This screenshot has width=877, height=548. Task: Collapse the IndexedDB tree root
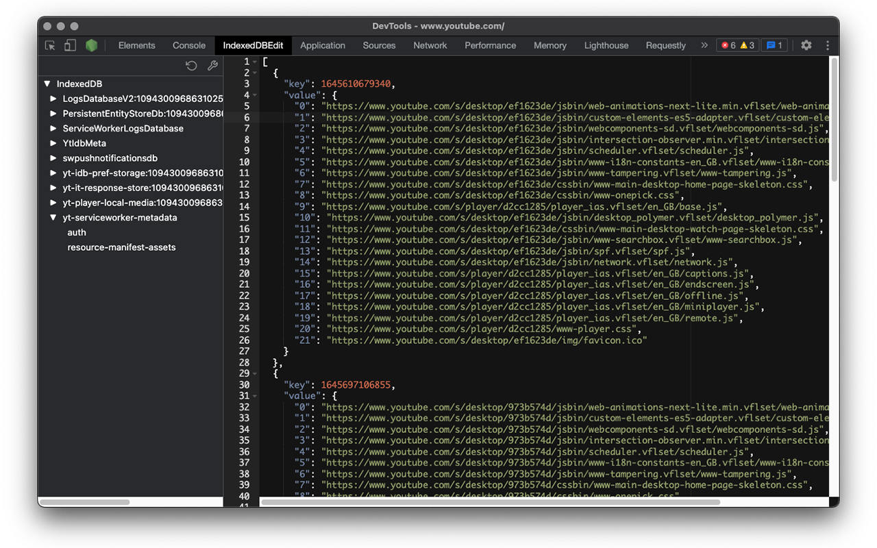point(47,84)
